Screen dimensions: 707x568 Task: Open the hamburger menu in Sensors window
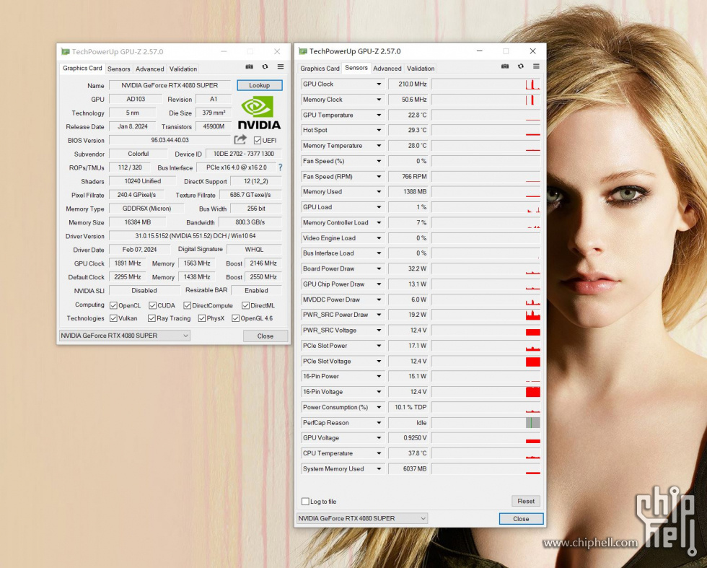coord(536,66)
